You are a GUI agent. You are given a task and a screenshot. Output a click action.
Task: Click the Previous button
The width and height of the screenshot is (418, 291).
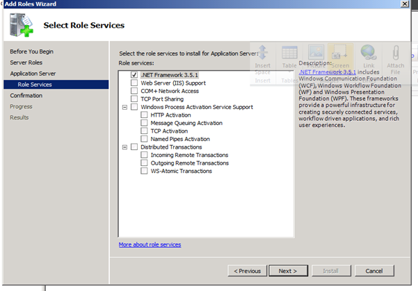coord(248,271)
